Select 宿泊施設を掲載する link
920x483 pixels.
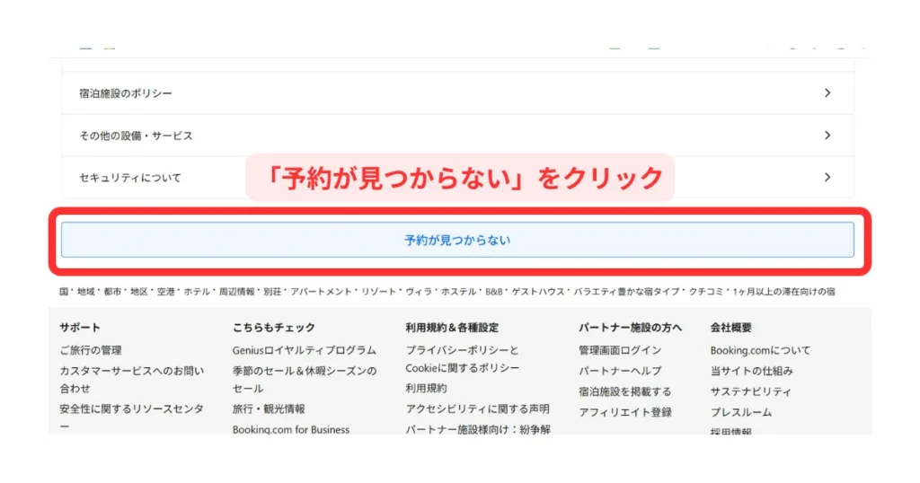pos(624,391)
